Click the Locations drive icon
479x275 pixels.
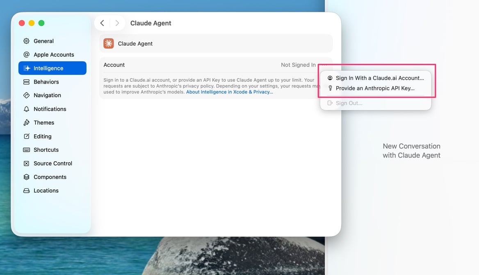tap(27, 191)
